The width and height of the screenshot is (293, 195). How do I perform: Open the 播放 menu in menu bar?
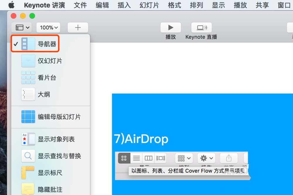click(240, 5)
